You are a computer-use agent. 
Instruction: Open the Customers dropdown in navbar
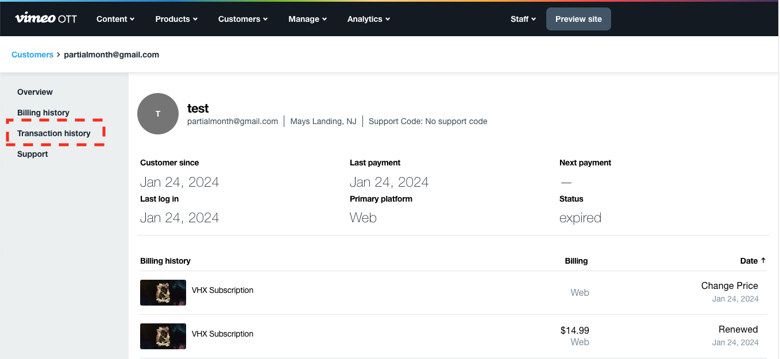(242, 19)
